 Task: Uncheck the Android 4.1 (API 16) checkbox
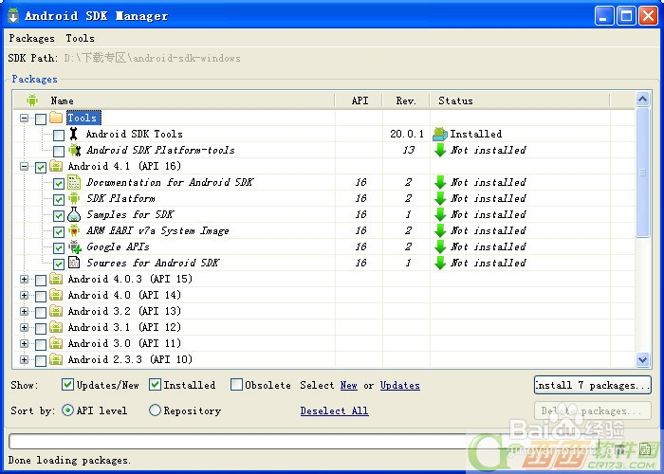[x=41, y=167]
